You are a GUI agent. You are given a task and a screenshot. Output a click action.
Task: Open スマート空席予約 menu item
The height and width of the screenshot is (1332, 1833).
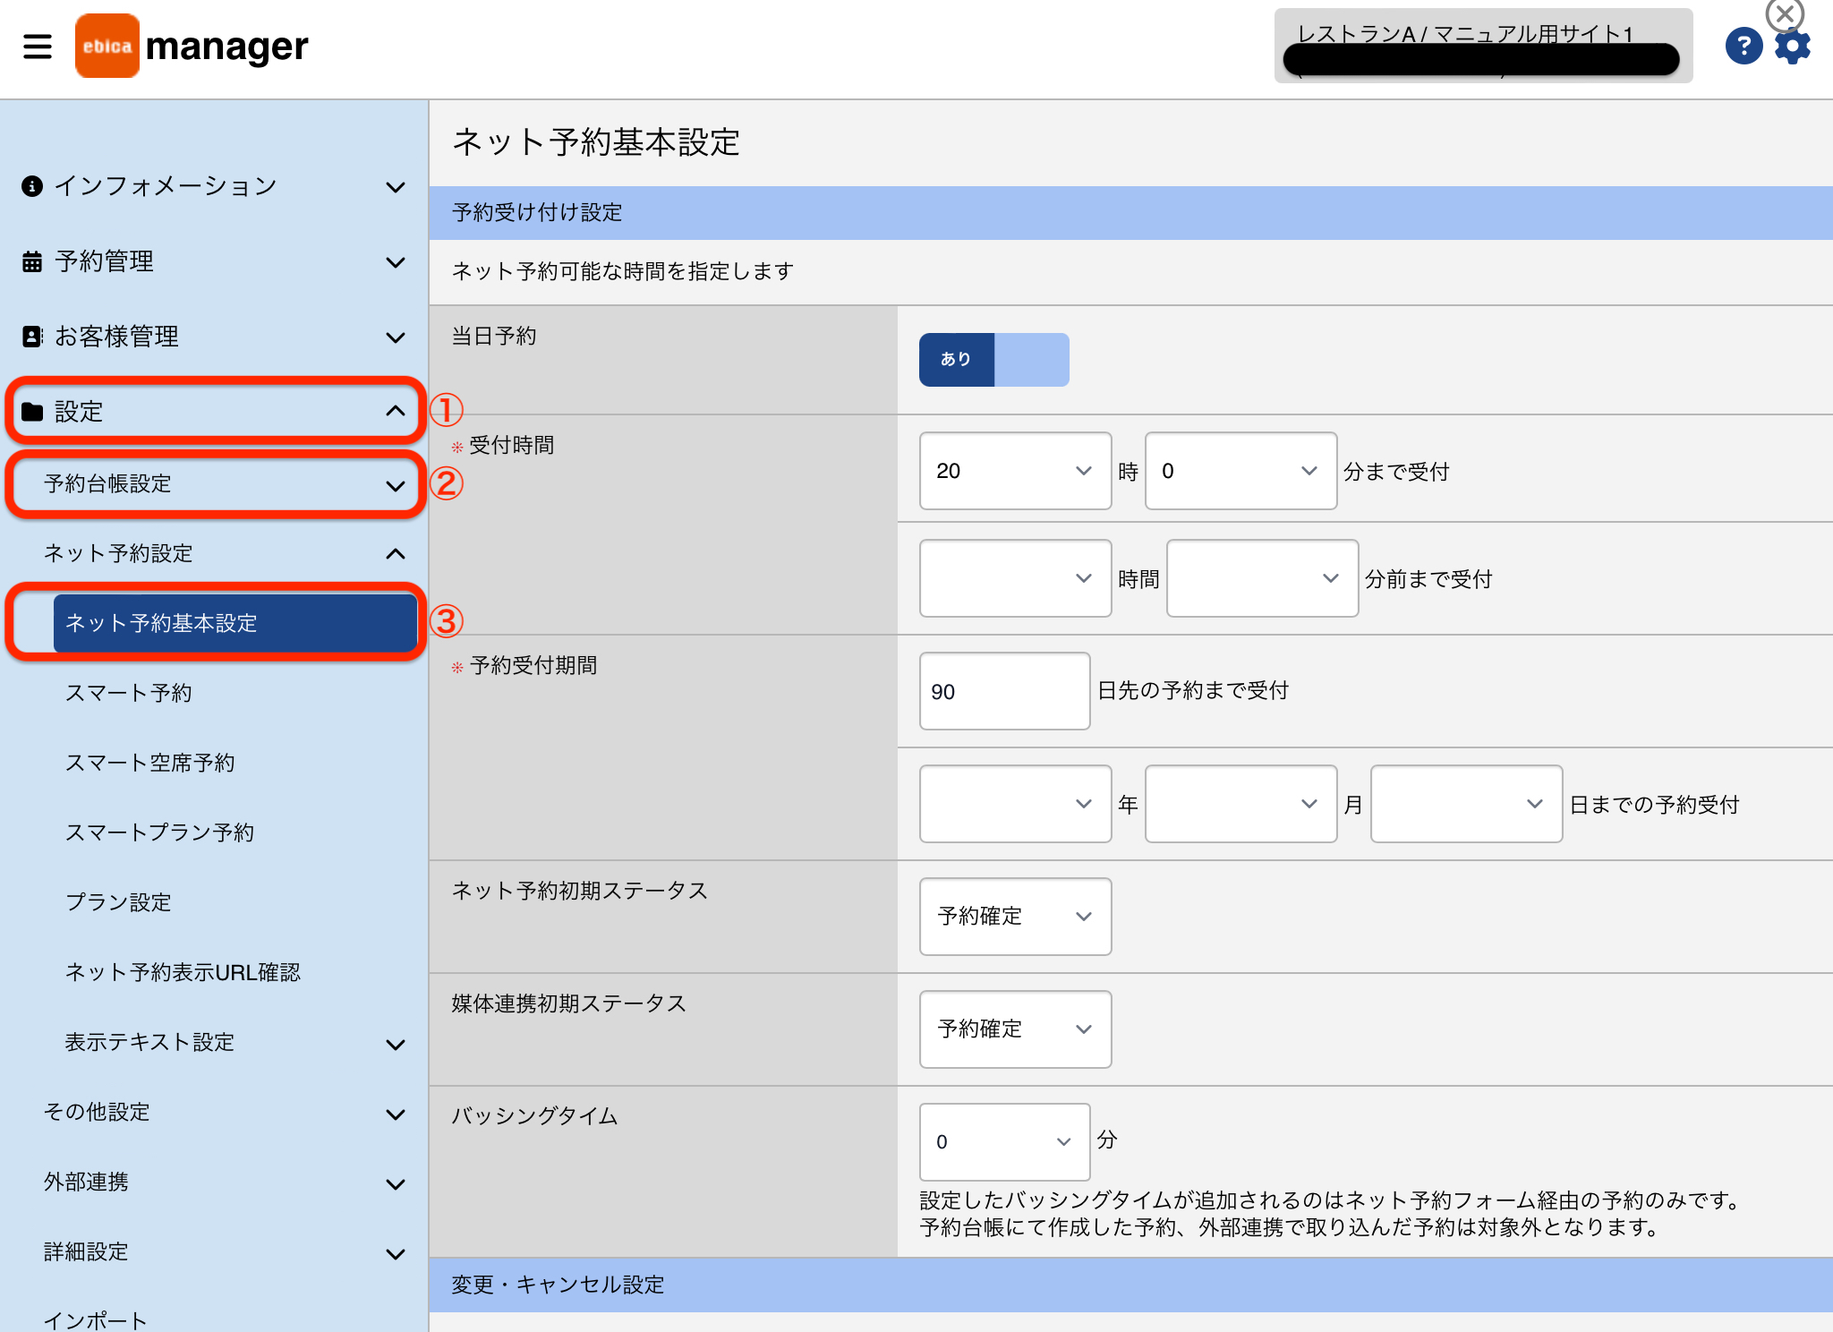pyautogui.click(x=149, y=763)
